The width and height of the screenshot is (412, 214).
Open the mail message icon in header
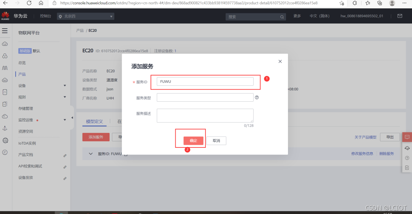[400, 16]
